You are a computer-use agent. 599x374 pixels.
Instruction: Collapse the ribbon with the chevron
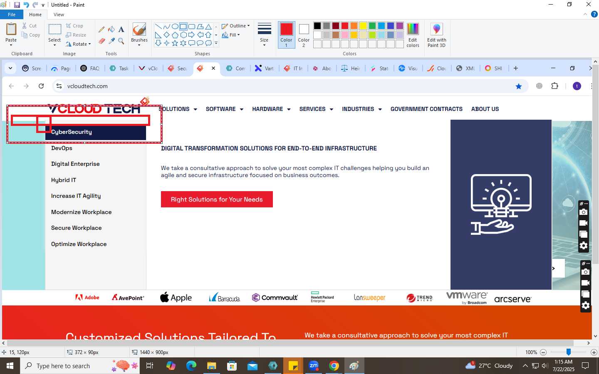pos(585,14)
